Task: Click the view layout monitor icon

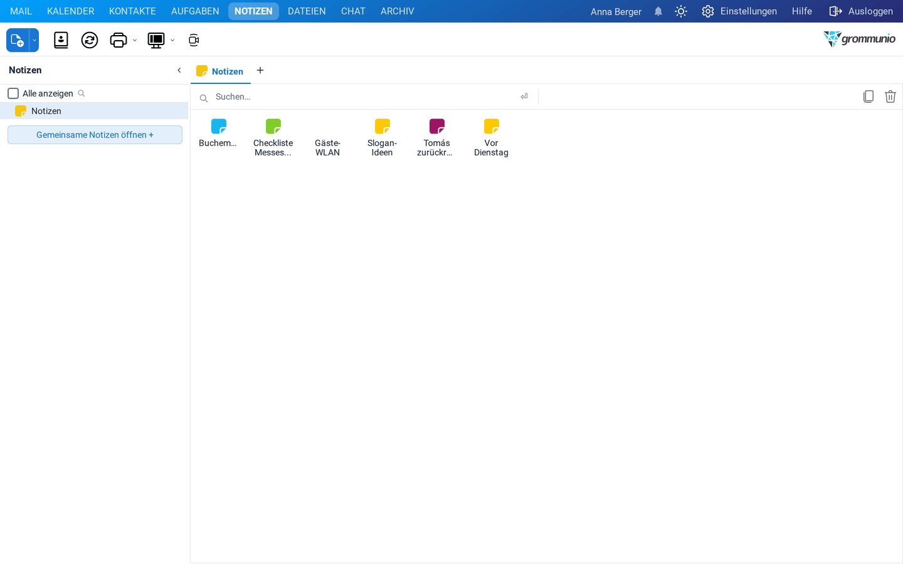Action: point(156,40)
